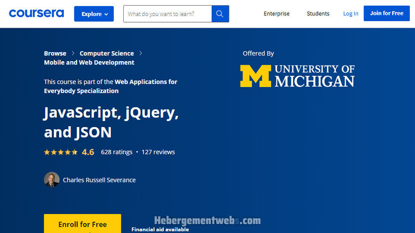Click the search magnifier button
The height and width of the screenshot is (233, 415).
(x=220, y=14)
